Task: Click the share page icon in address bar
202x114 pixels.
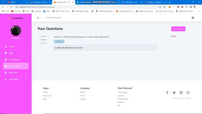Action: point(160,7)
